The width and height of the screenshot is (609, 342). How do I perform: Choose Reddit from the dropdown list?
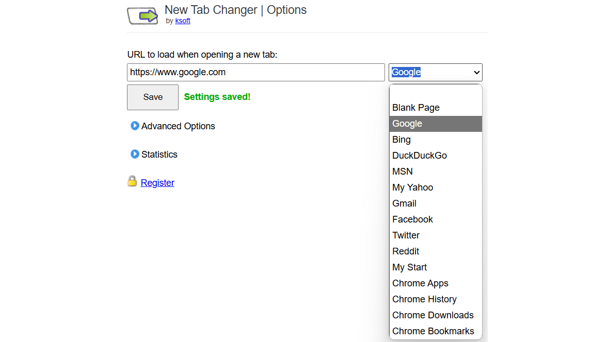406,251
